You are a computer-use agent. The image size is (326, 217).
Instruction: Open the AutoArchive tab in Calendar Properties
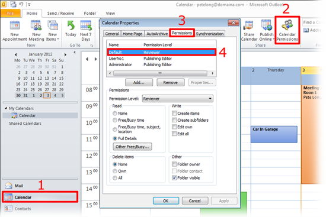tap(157, 34)
